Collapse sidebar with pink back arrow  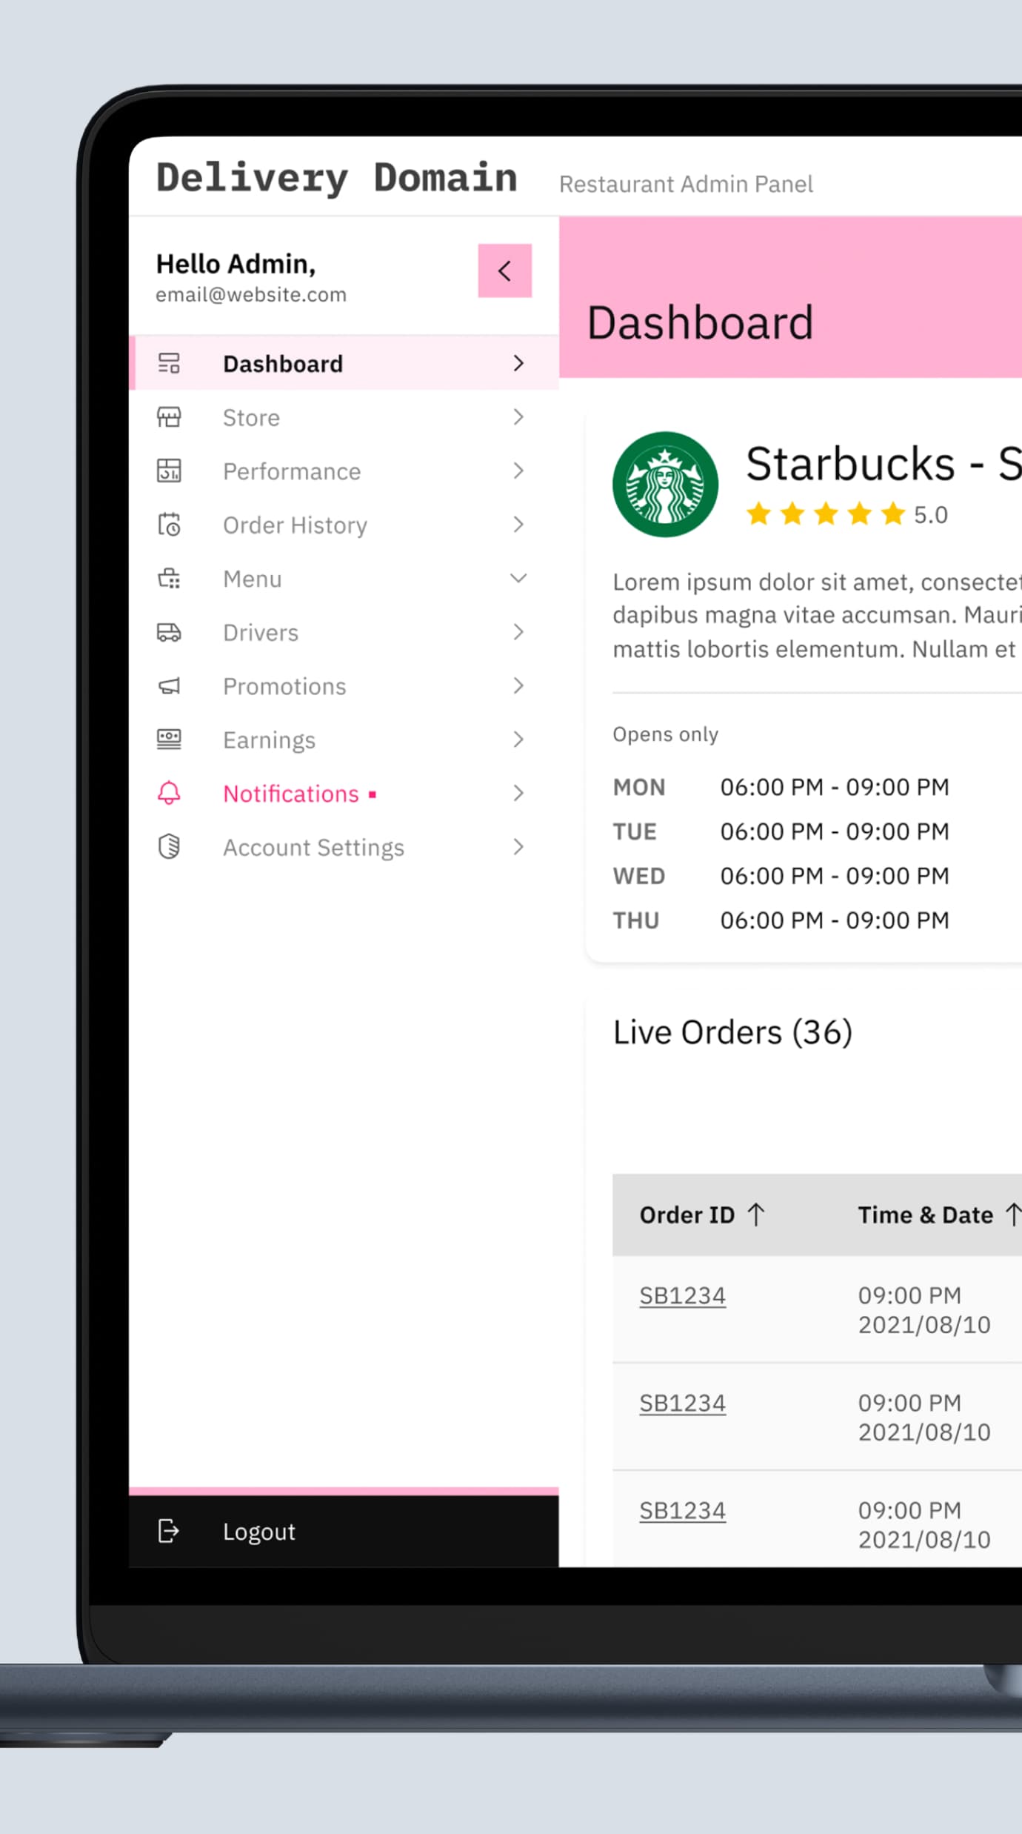click(505, 270)
